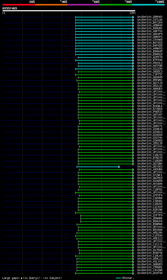The image size is (167, 280).
Task: Open hit UniRef100_A9P7V0
Action: (150, 31)
